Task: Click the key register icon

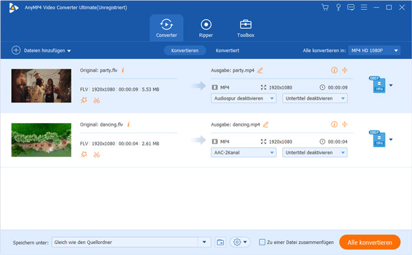Action: (338, 8)
